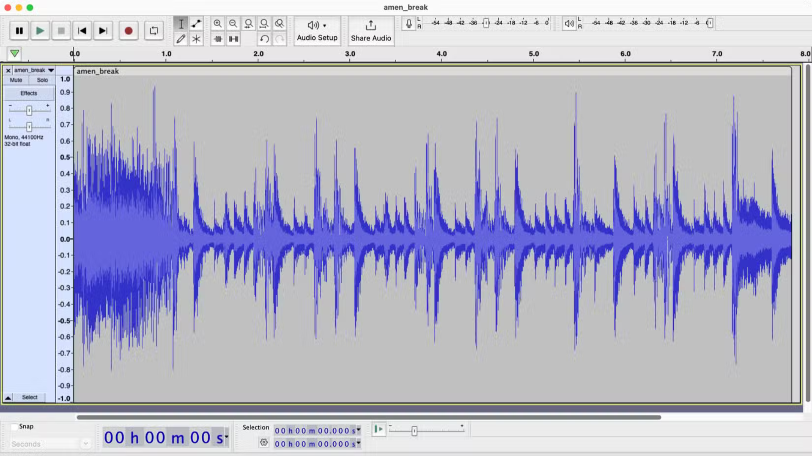Toggle Mute on amen_break track

(x=16, y=80)
